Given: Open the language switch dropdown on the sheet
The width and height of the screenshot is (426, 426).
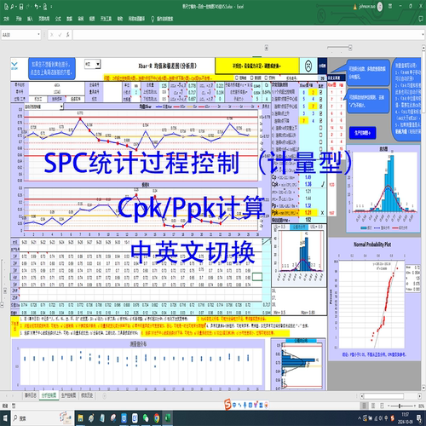Looking at the screenshot, I should click(98, 64).
